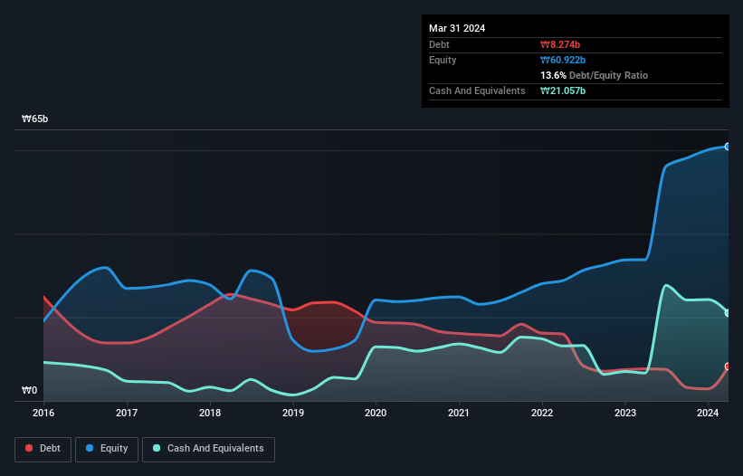Click the 2023 x-axis label
Screen dimensions: 743x476
(x=625, y=413)
